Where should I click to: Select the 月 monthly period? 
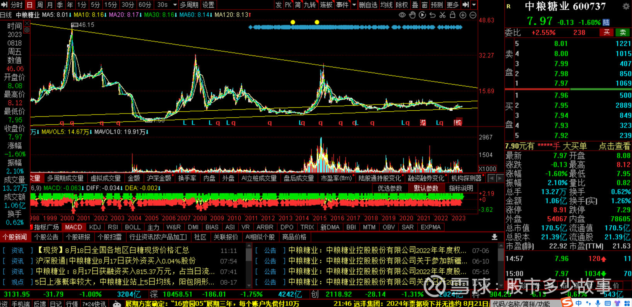click(x=50, y=5)
